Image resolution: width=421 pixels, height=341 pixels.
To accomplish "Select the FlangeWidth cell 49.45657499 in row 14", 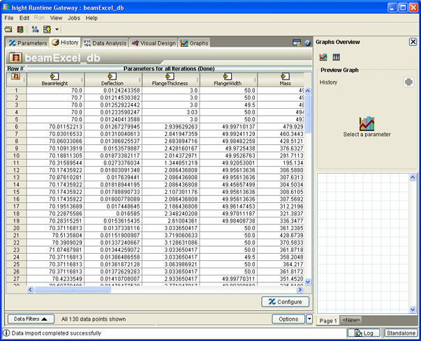I will point(228,184).
